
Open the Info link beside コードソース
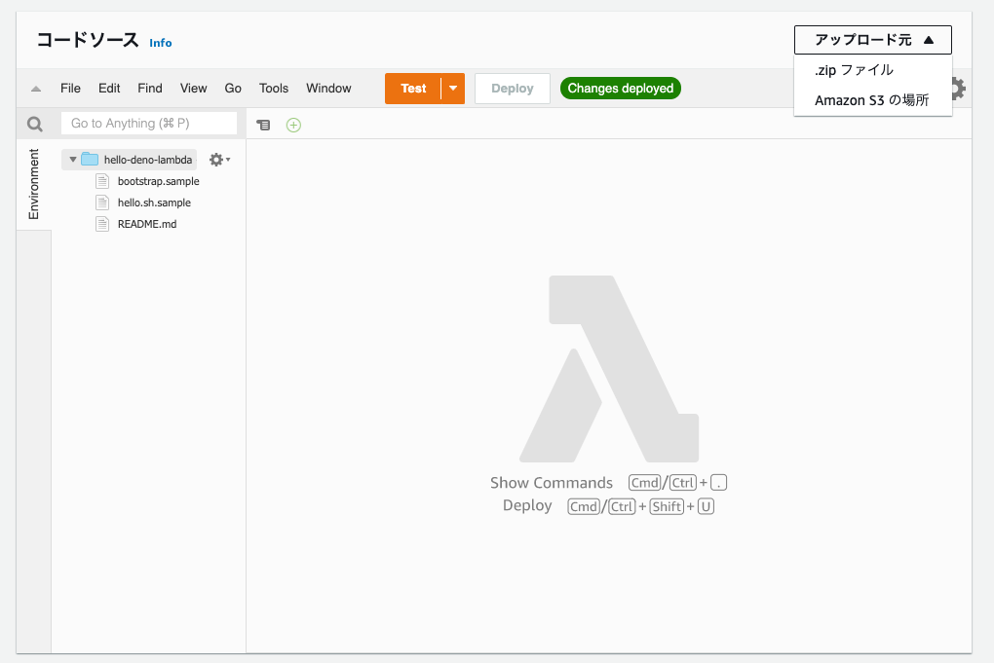click(x=161, y=43)
